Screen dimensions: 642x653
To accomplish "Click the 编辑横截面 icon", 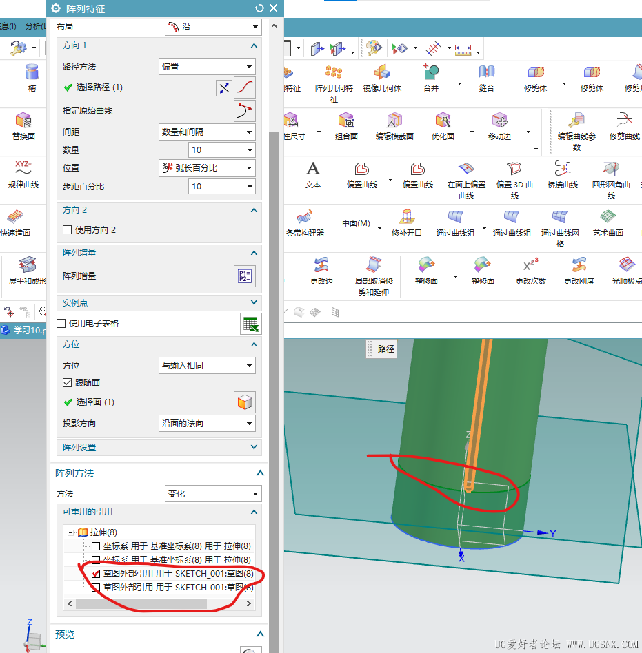I will click(x=394, y=120).
